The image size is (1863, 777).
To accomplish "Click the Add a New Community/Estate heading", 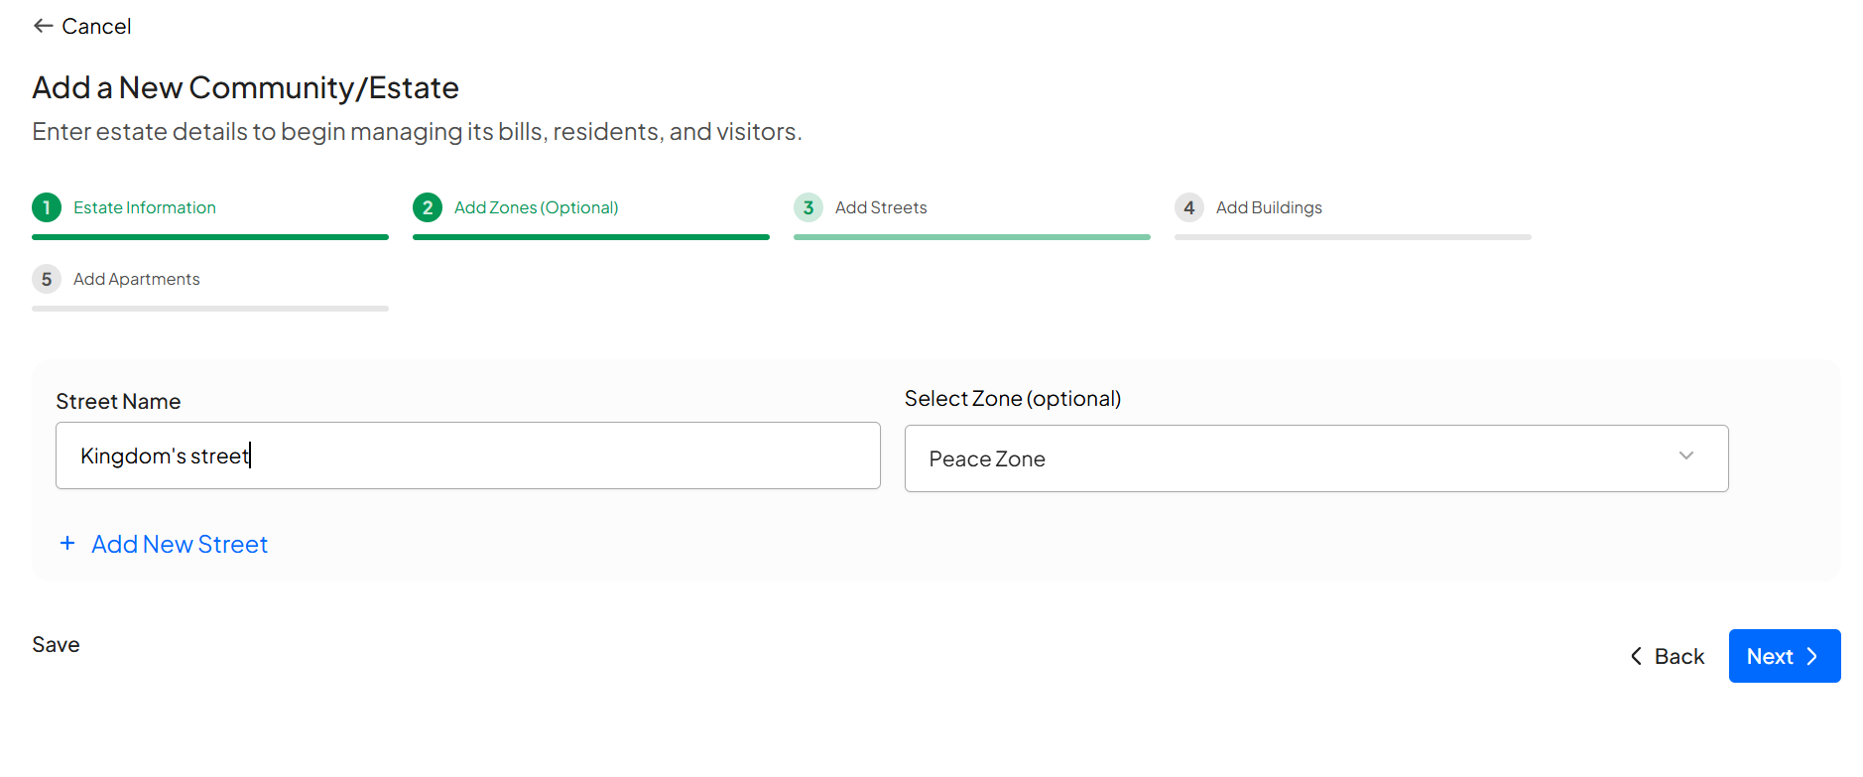I will [x=245, y=87].
